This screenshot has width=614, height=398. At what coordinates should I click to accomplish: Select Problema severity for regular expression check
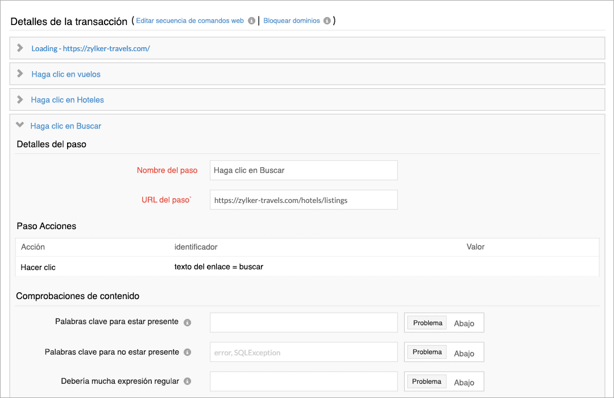[426, 381]
